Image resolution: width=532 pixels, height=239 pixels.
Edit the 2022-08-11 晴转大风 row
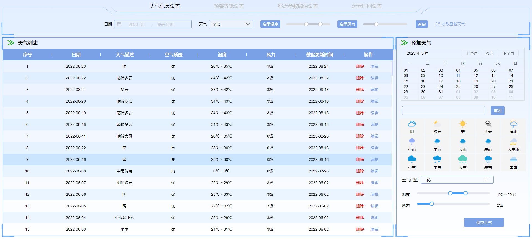374,136
